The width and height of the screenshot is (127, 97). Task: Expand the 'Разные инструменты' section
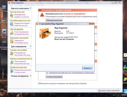click(30, 76)
